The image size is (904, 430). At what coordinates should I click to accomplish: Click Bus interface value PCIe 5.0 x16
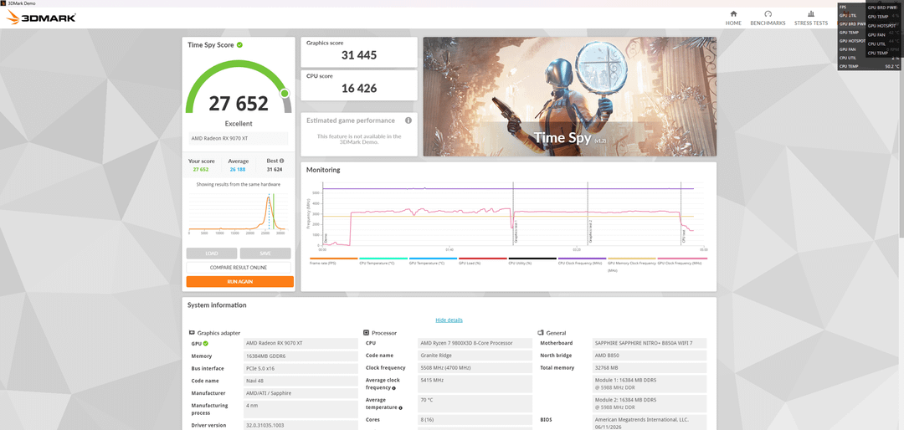(300, 368)
